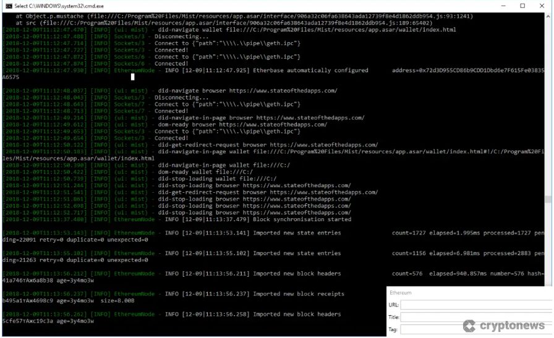Click 'pending=22091 retry=0 duplicate=0' line

(x=75, y=240)
